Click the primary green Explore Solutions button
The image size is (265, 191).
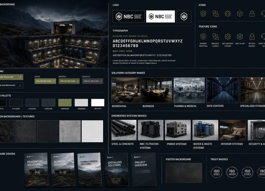[x=11, y=77]
